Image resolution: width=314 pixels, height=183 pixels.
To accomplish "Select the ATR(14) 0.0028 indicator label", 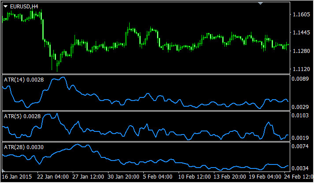I will tap(24, 80).
